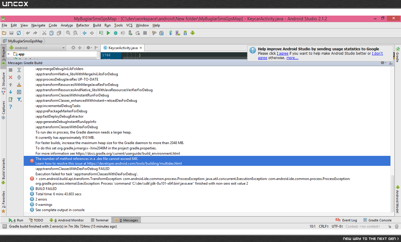Viewport: 401px width, 242px height.
Task: Click the Save All toolbar icon
Action: tap(11, 33)
